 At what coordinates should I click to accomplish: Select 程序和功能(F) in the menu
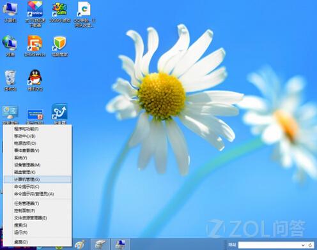[37, 129]
